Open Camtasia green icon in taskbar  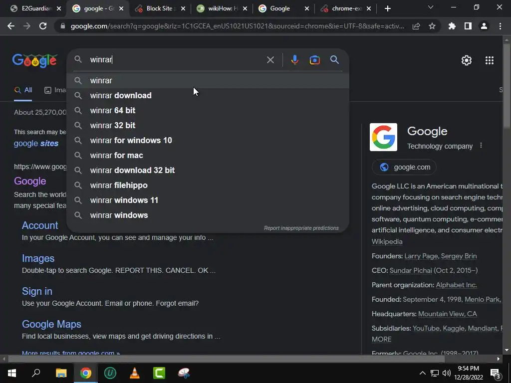point(159,373)
